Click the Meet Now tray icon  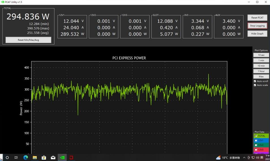tap(249, 158)
